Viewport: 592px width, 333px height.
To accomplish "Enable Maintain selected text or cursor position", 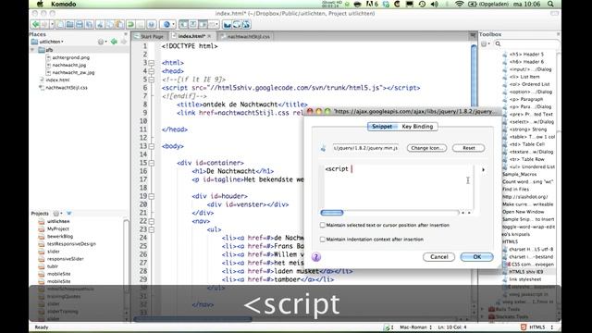I will (x=323, y=225).
